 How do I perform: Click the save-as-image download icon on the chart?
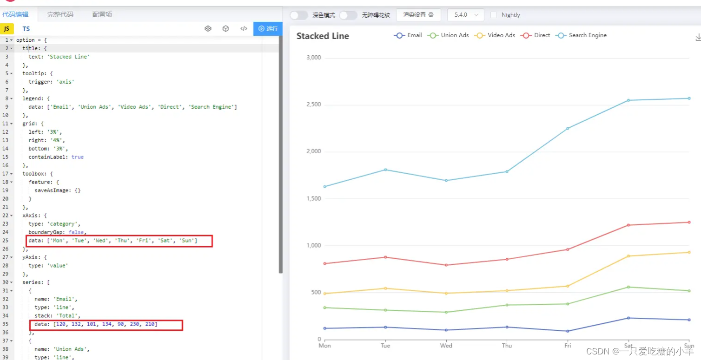pyautogui.click(x=698, y=38)
